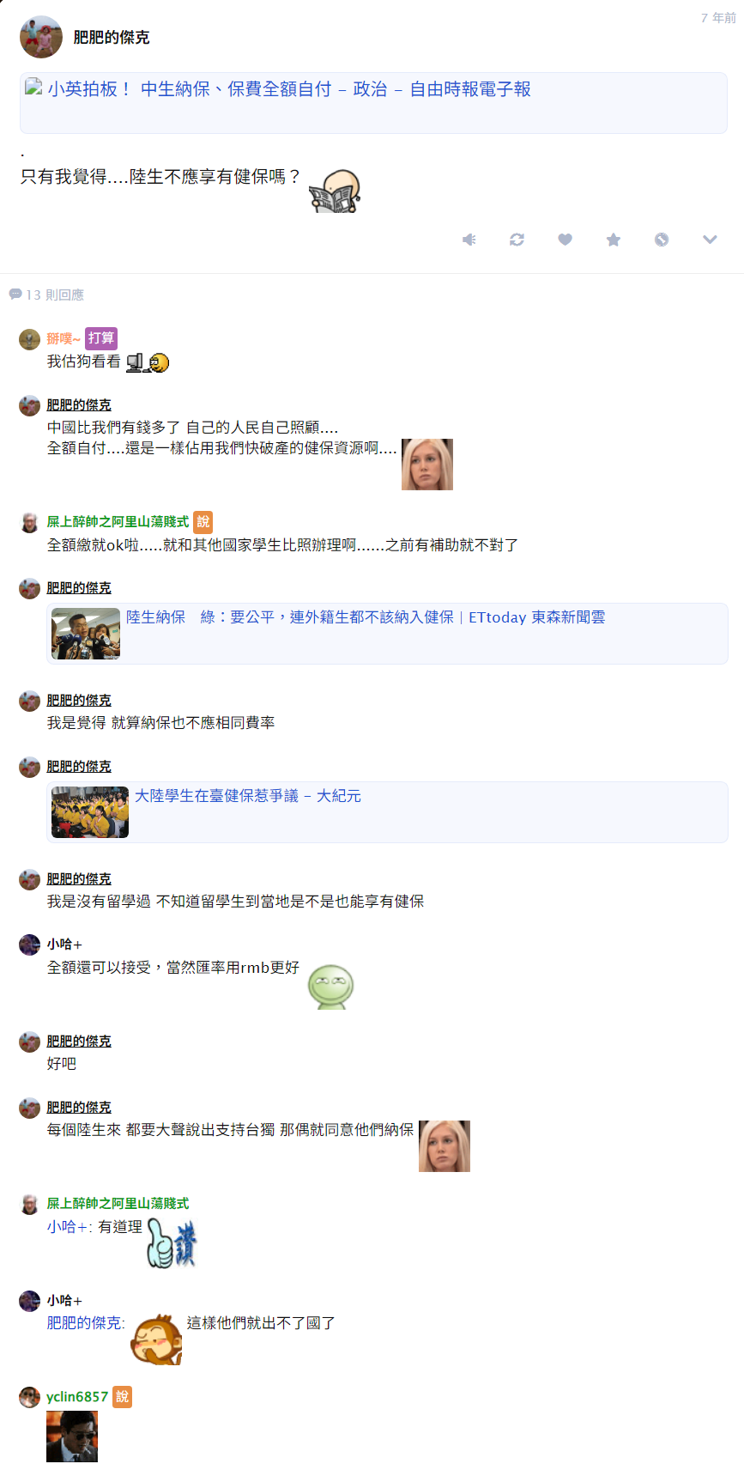
Task: Click the image posted by yclin6857
Action: pos(72,1437)
